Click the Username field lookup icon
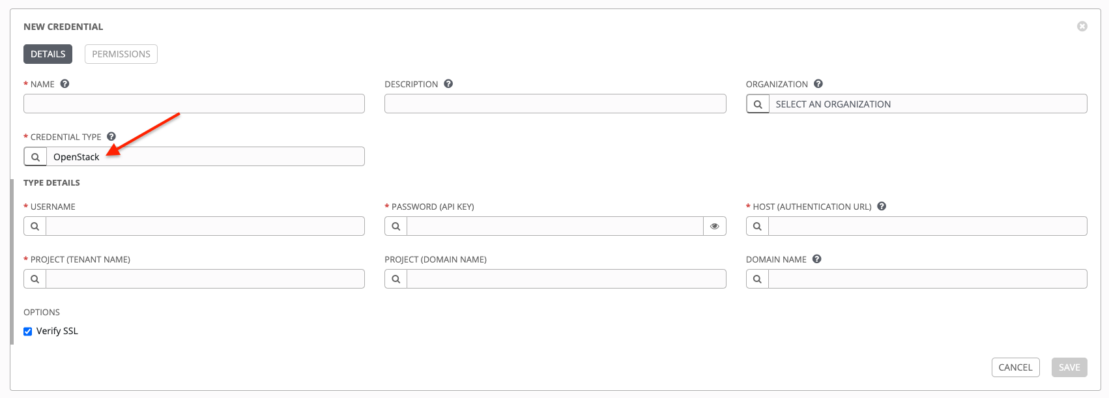The width and height of the screenshot is (1109, 398). tap(35, 226)
